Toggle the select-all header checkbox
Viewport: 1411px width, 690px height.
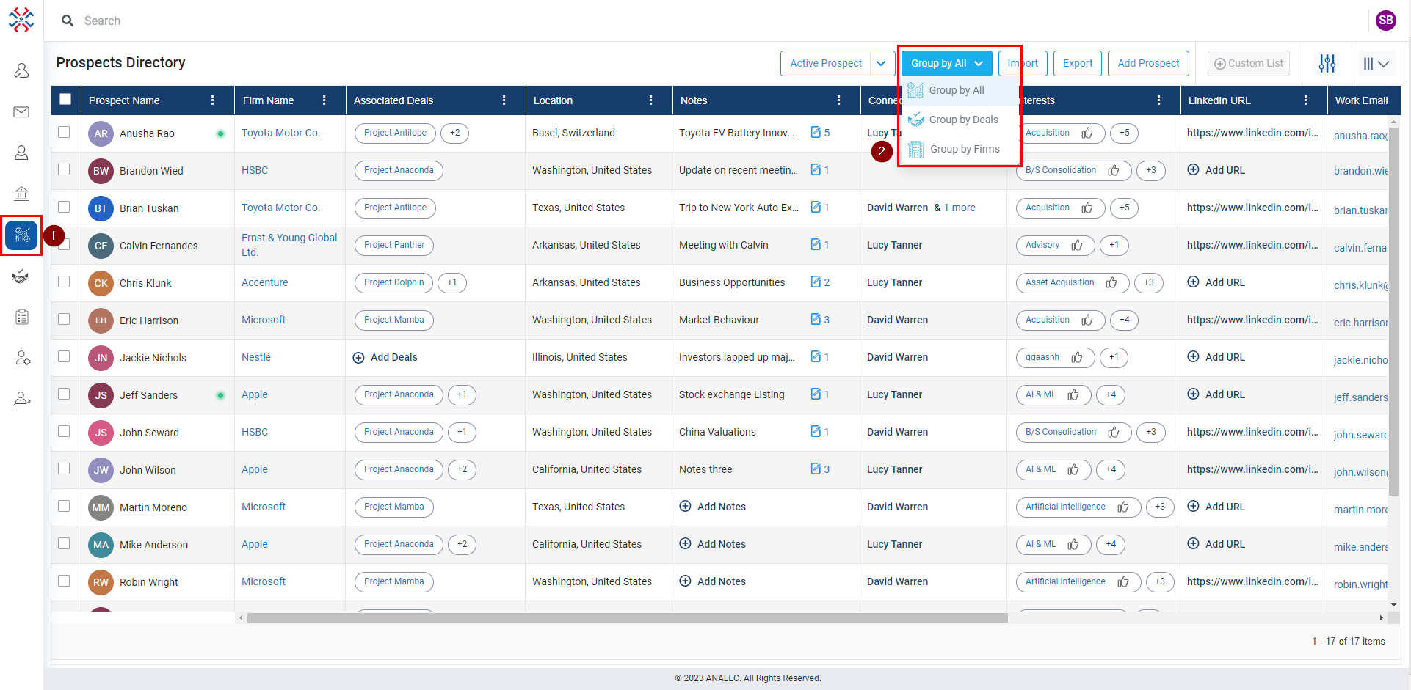click(x=65, y=99)
